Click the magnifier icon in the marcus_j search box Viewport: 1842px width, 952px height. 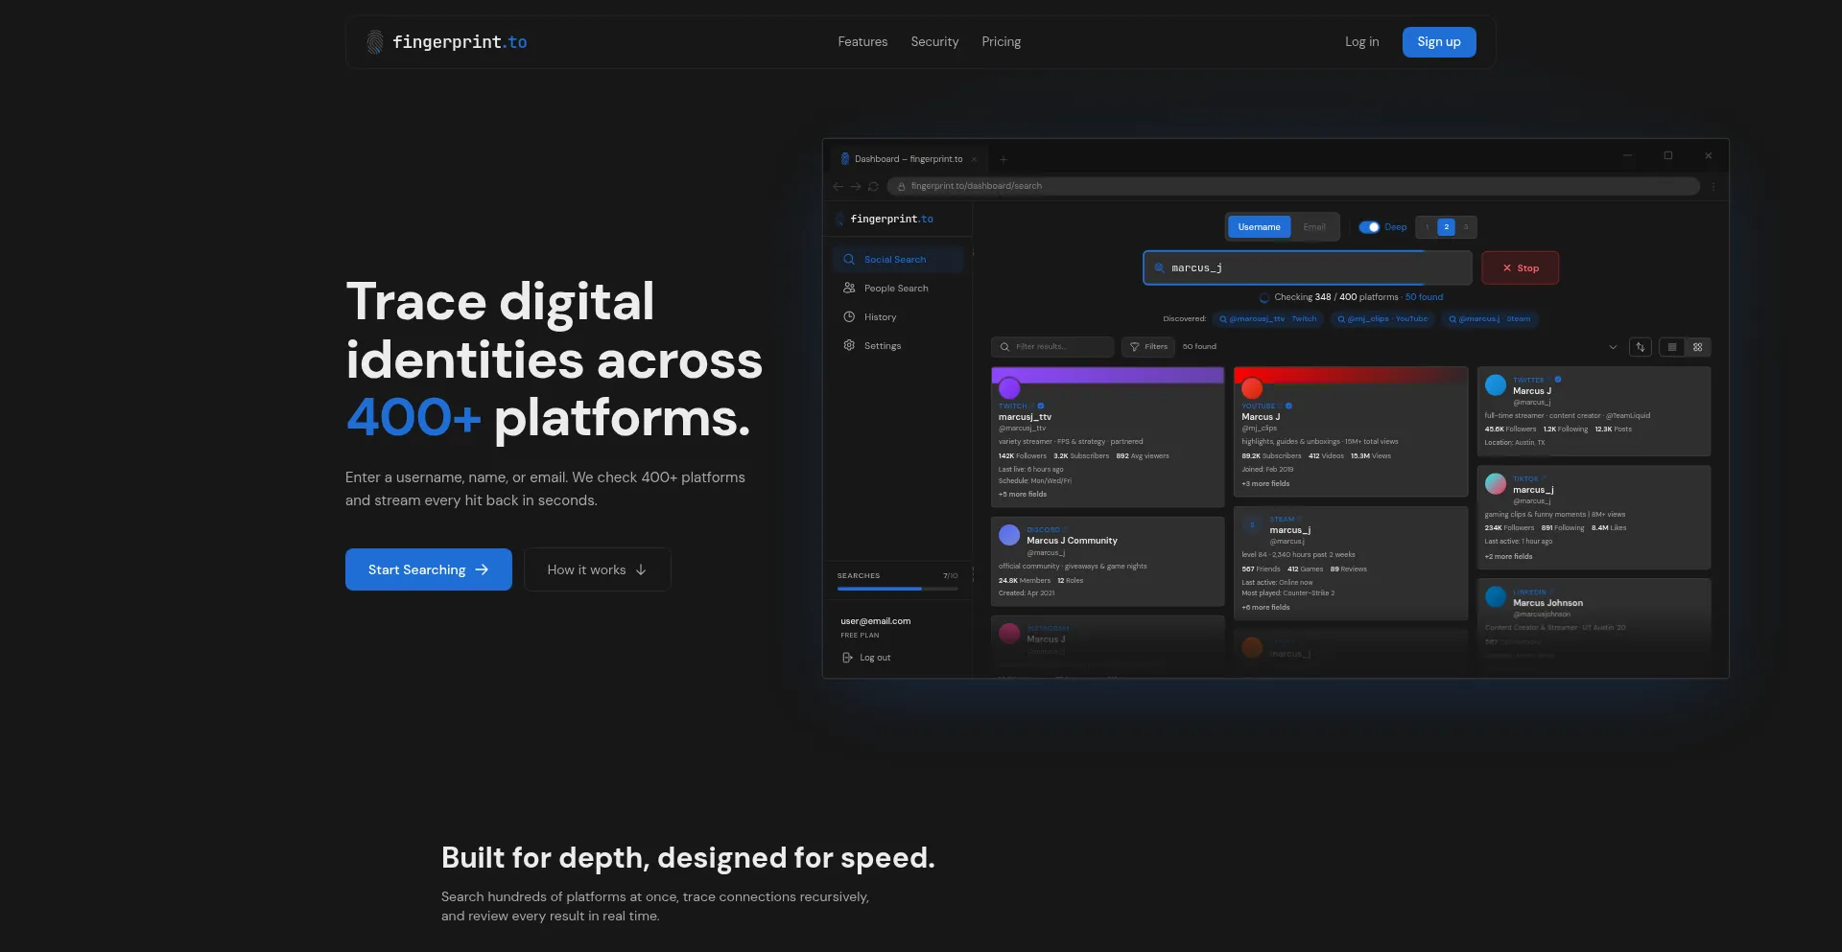(1159, 268)
